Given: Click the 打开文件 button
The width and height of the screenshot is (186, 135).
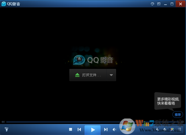Looking at the screenshot, I should (88, 75).
